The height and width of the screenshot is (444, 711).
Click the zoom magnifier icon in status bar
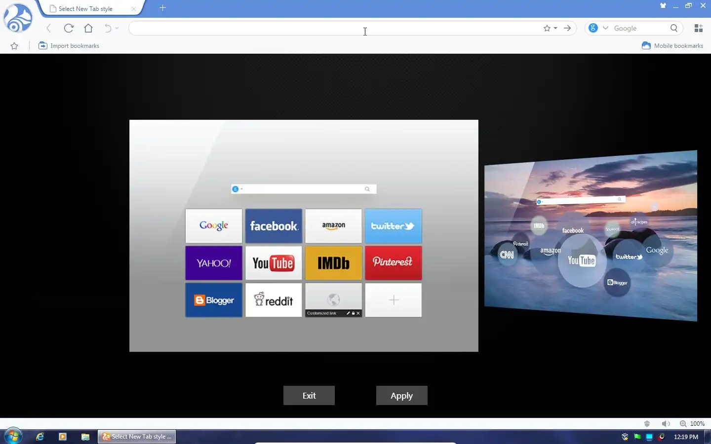683,424
